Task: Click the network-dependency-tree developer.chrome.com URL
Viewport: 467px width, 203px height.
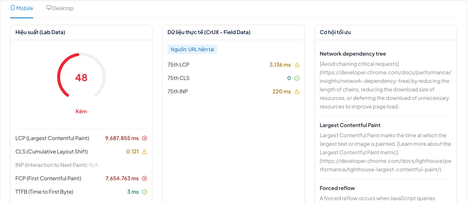Action: tap(386, 77)
